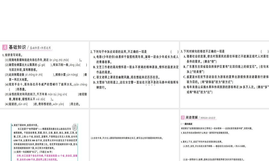The image size is (269, 161).
Task: Click the line "4.阅读下面材料,按要求作答。"
Action: tap(25, 125)
